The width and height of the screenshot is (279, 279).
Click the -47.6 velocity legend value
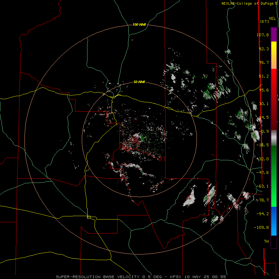263,173
